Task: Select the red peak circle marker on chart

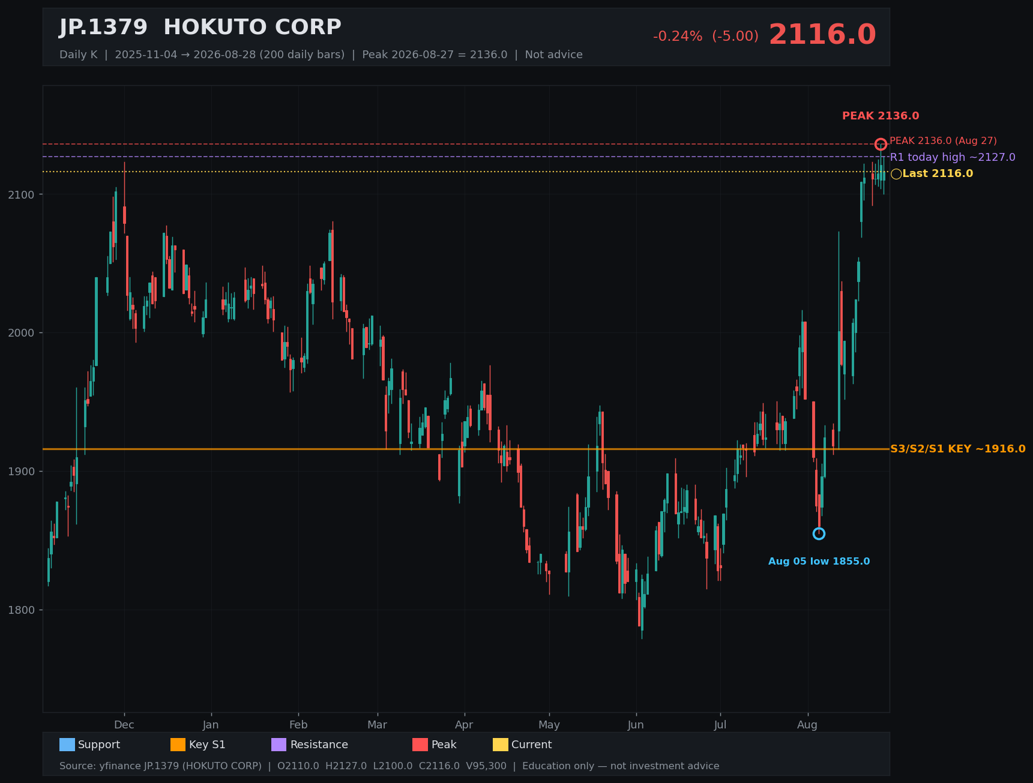Action: click(881, 144)
